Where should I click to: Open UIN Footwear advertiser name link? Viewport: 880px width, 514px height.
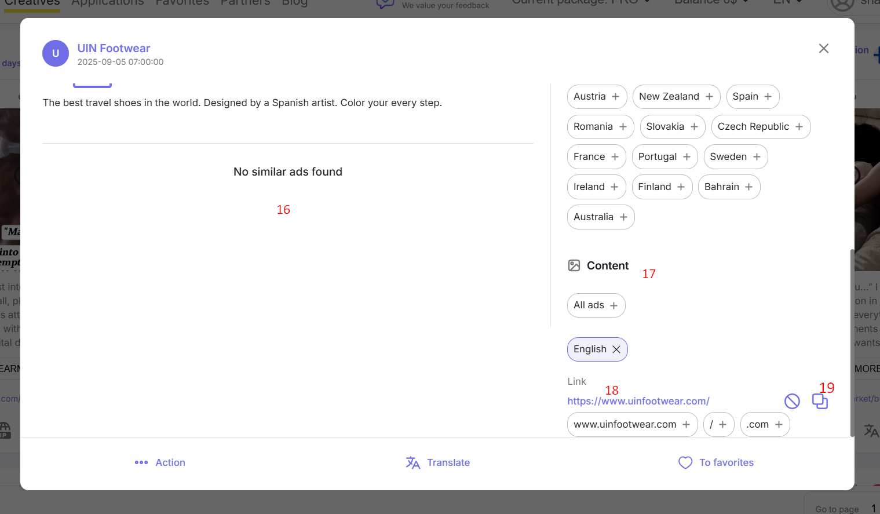[114, 49]
